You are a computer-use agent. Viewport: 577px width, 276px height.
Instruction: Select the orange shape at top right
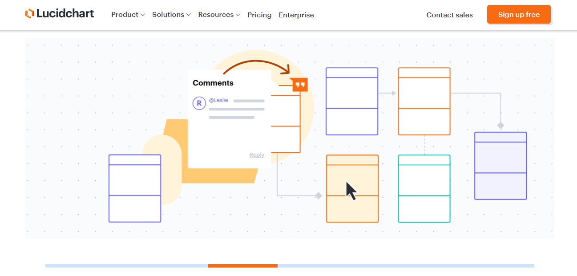[x=424, y=101]
